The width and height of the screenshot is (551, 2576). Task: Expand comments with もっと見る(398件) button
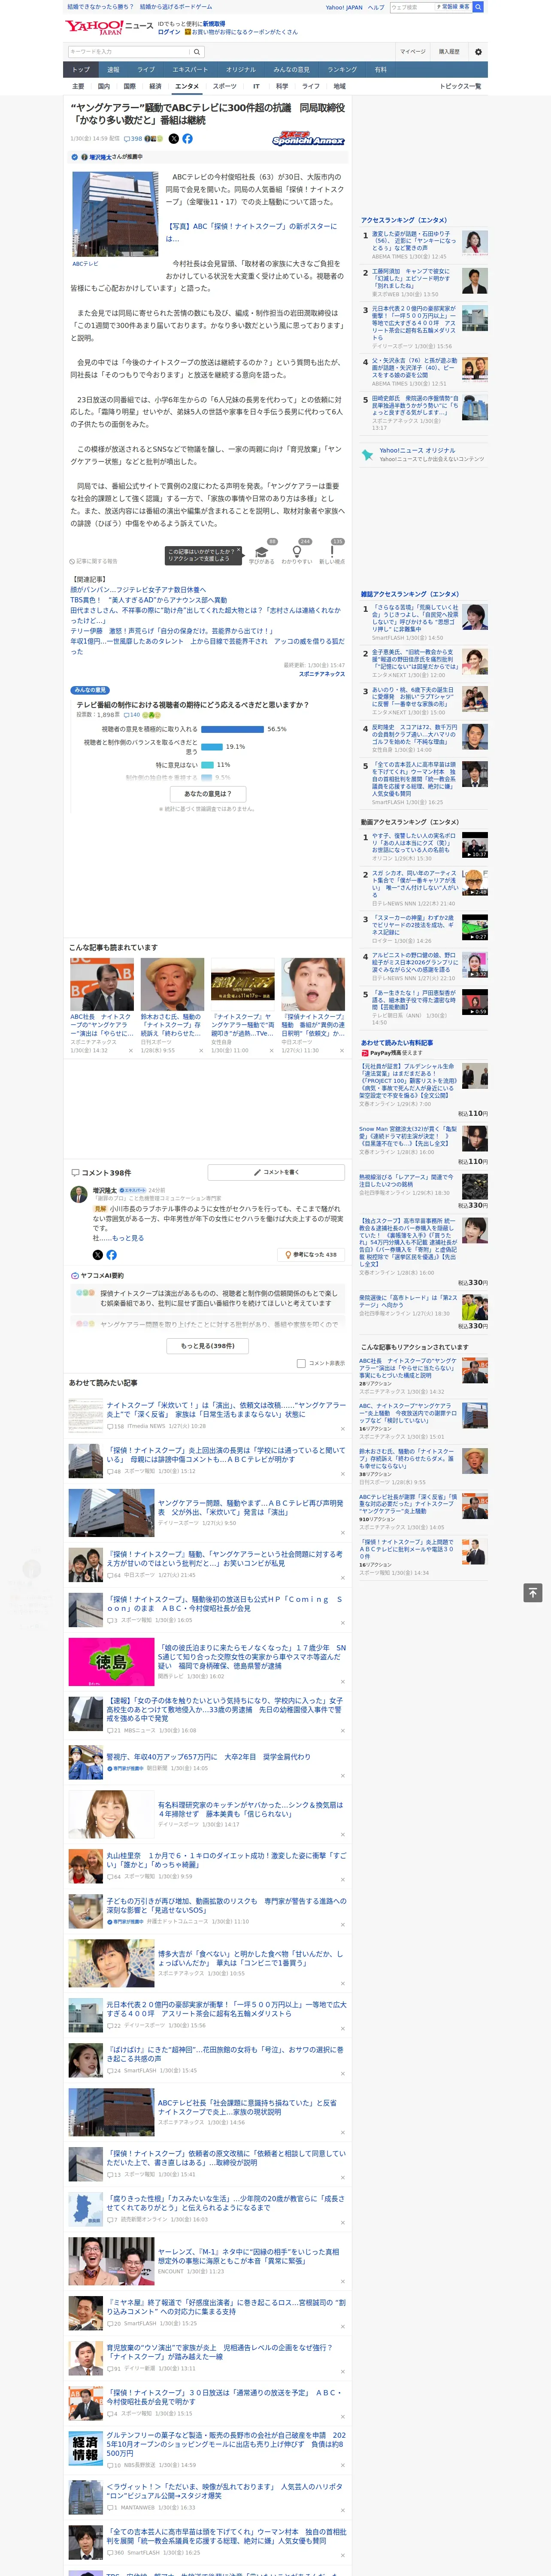coord(208,1346)
